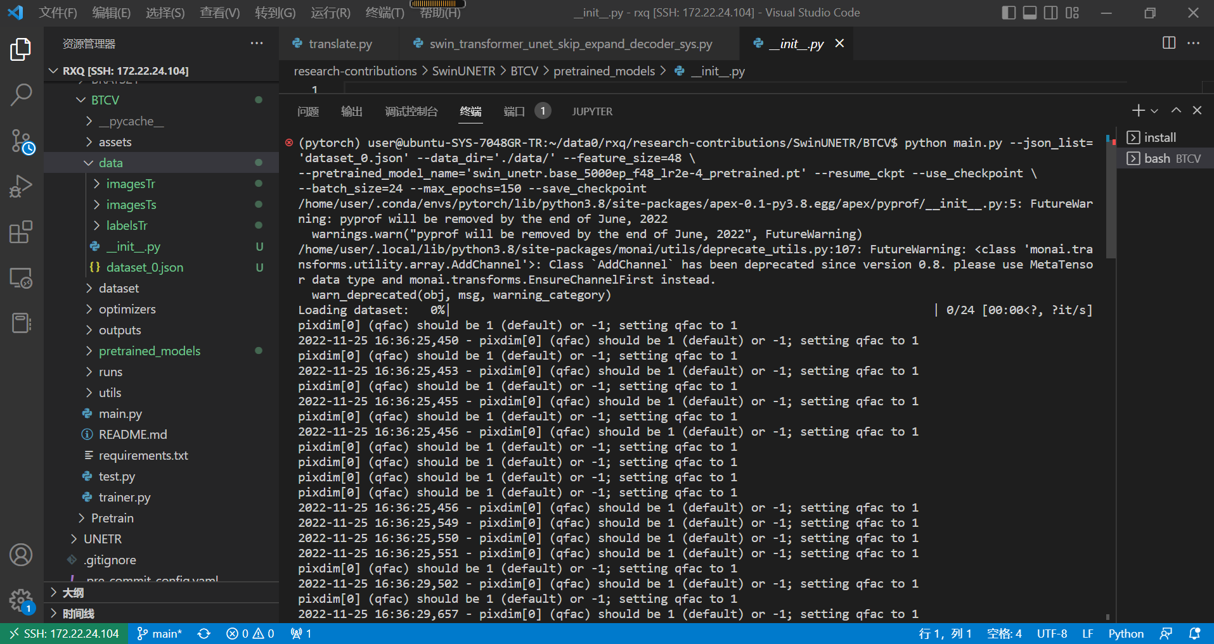Open the terminal profile dropdown
Image resolution: width=1214 pixels, height=644 pixels.
point(1156,110)
